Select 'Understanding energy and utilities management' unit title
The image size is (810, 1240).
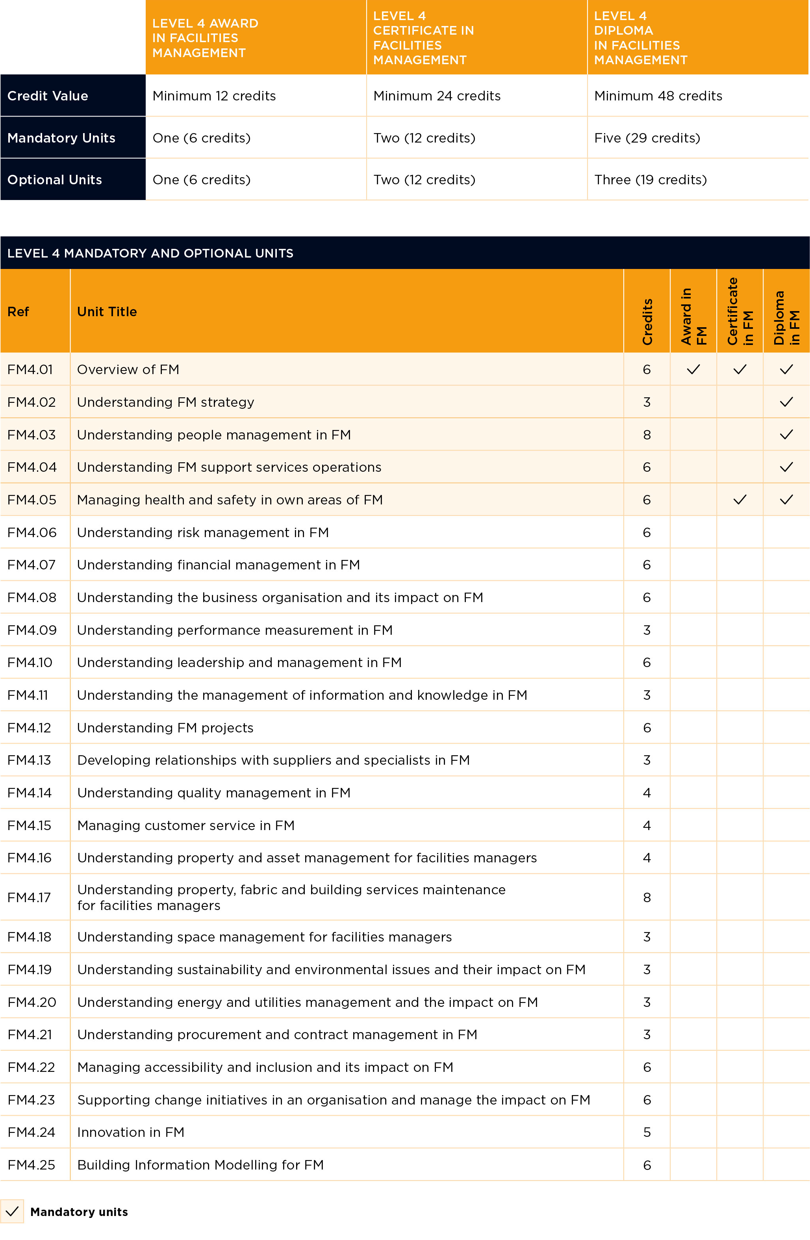coord(307,1003)
